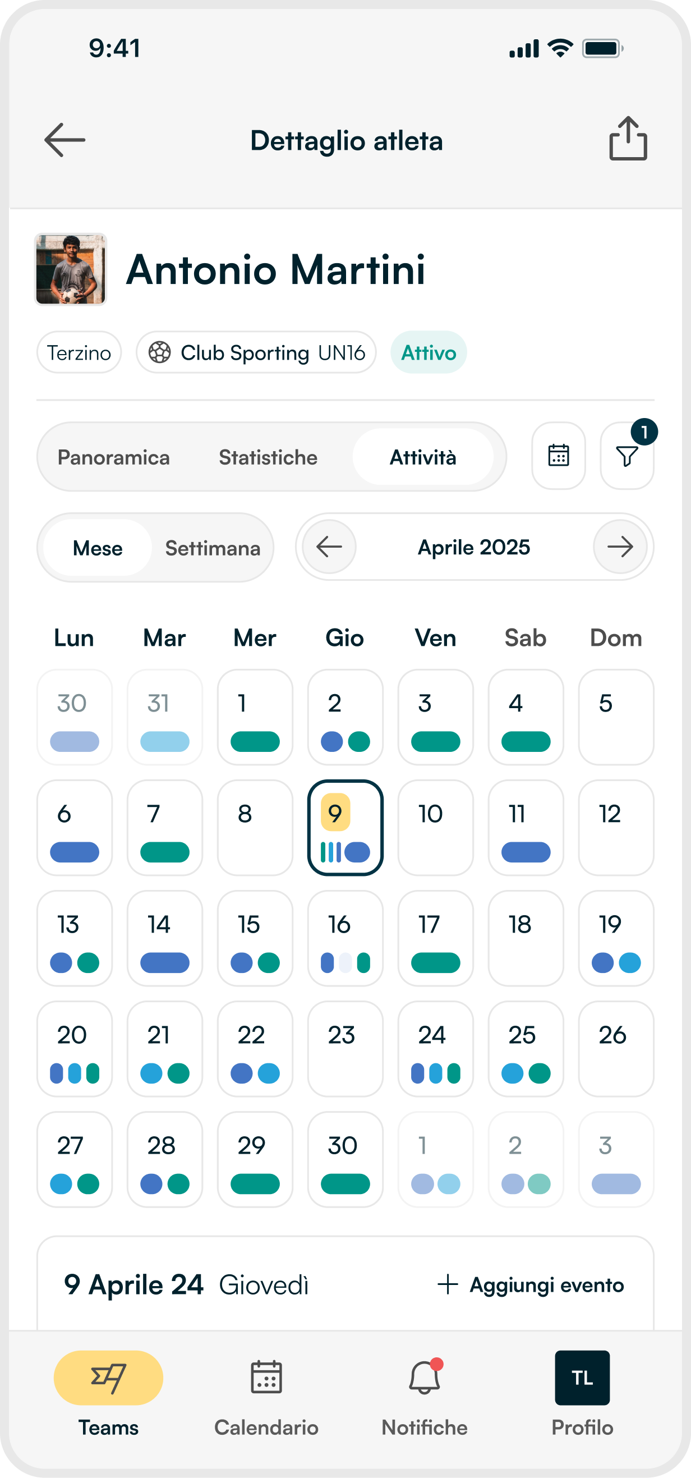The height and width of the screenshot is (1478, 691).
Task: Tap the Teams flag icon
Action: (108, 1377)
